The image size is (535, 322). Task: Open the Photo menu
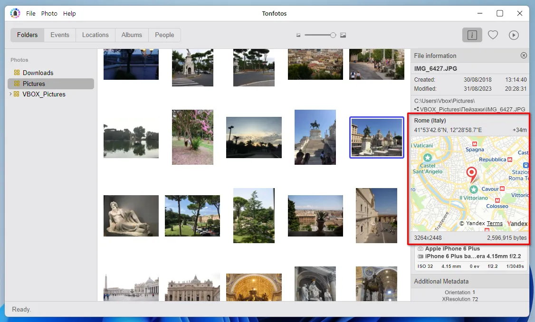click(49, 13)
